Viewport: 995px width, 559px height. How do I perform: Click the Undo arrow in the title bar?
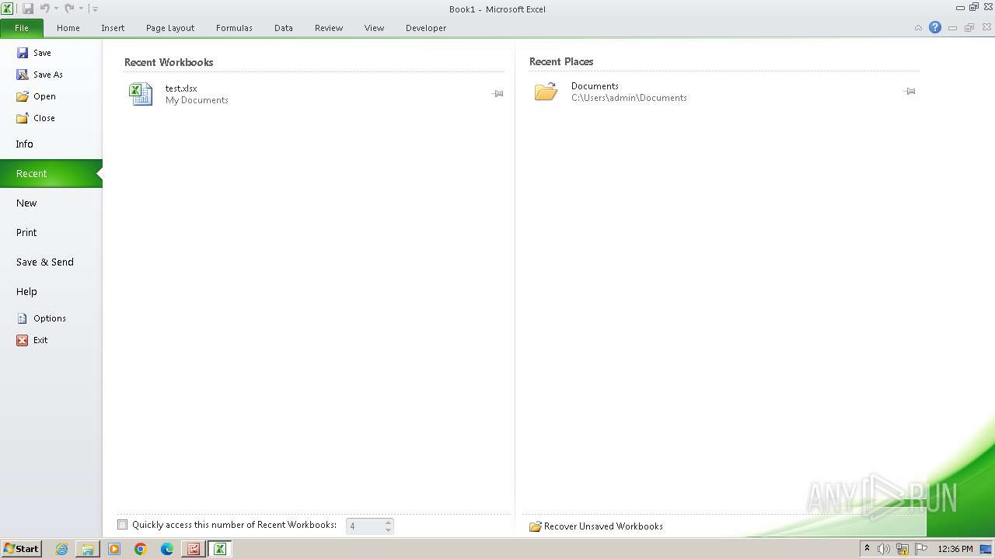click(x=44, y=9)
